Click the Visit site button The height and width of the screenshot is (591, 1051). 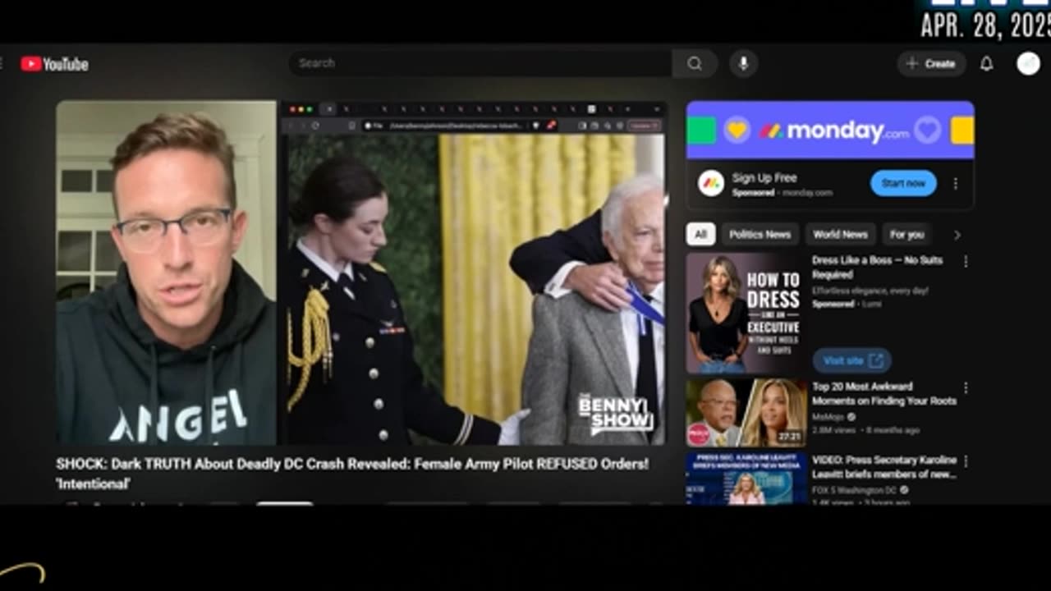[851, 360]
